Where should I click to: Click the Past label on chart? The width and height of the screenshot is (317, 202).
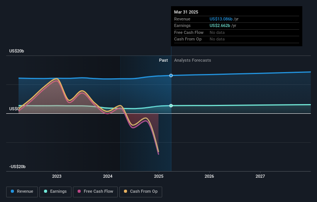point(163,61)
